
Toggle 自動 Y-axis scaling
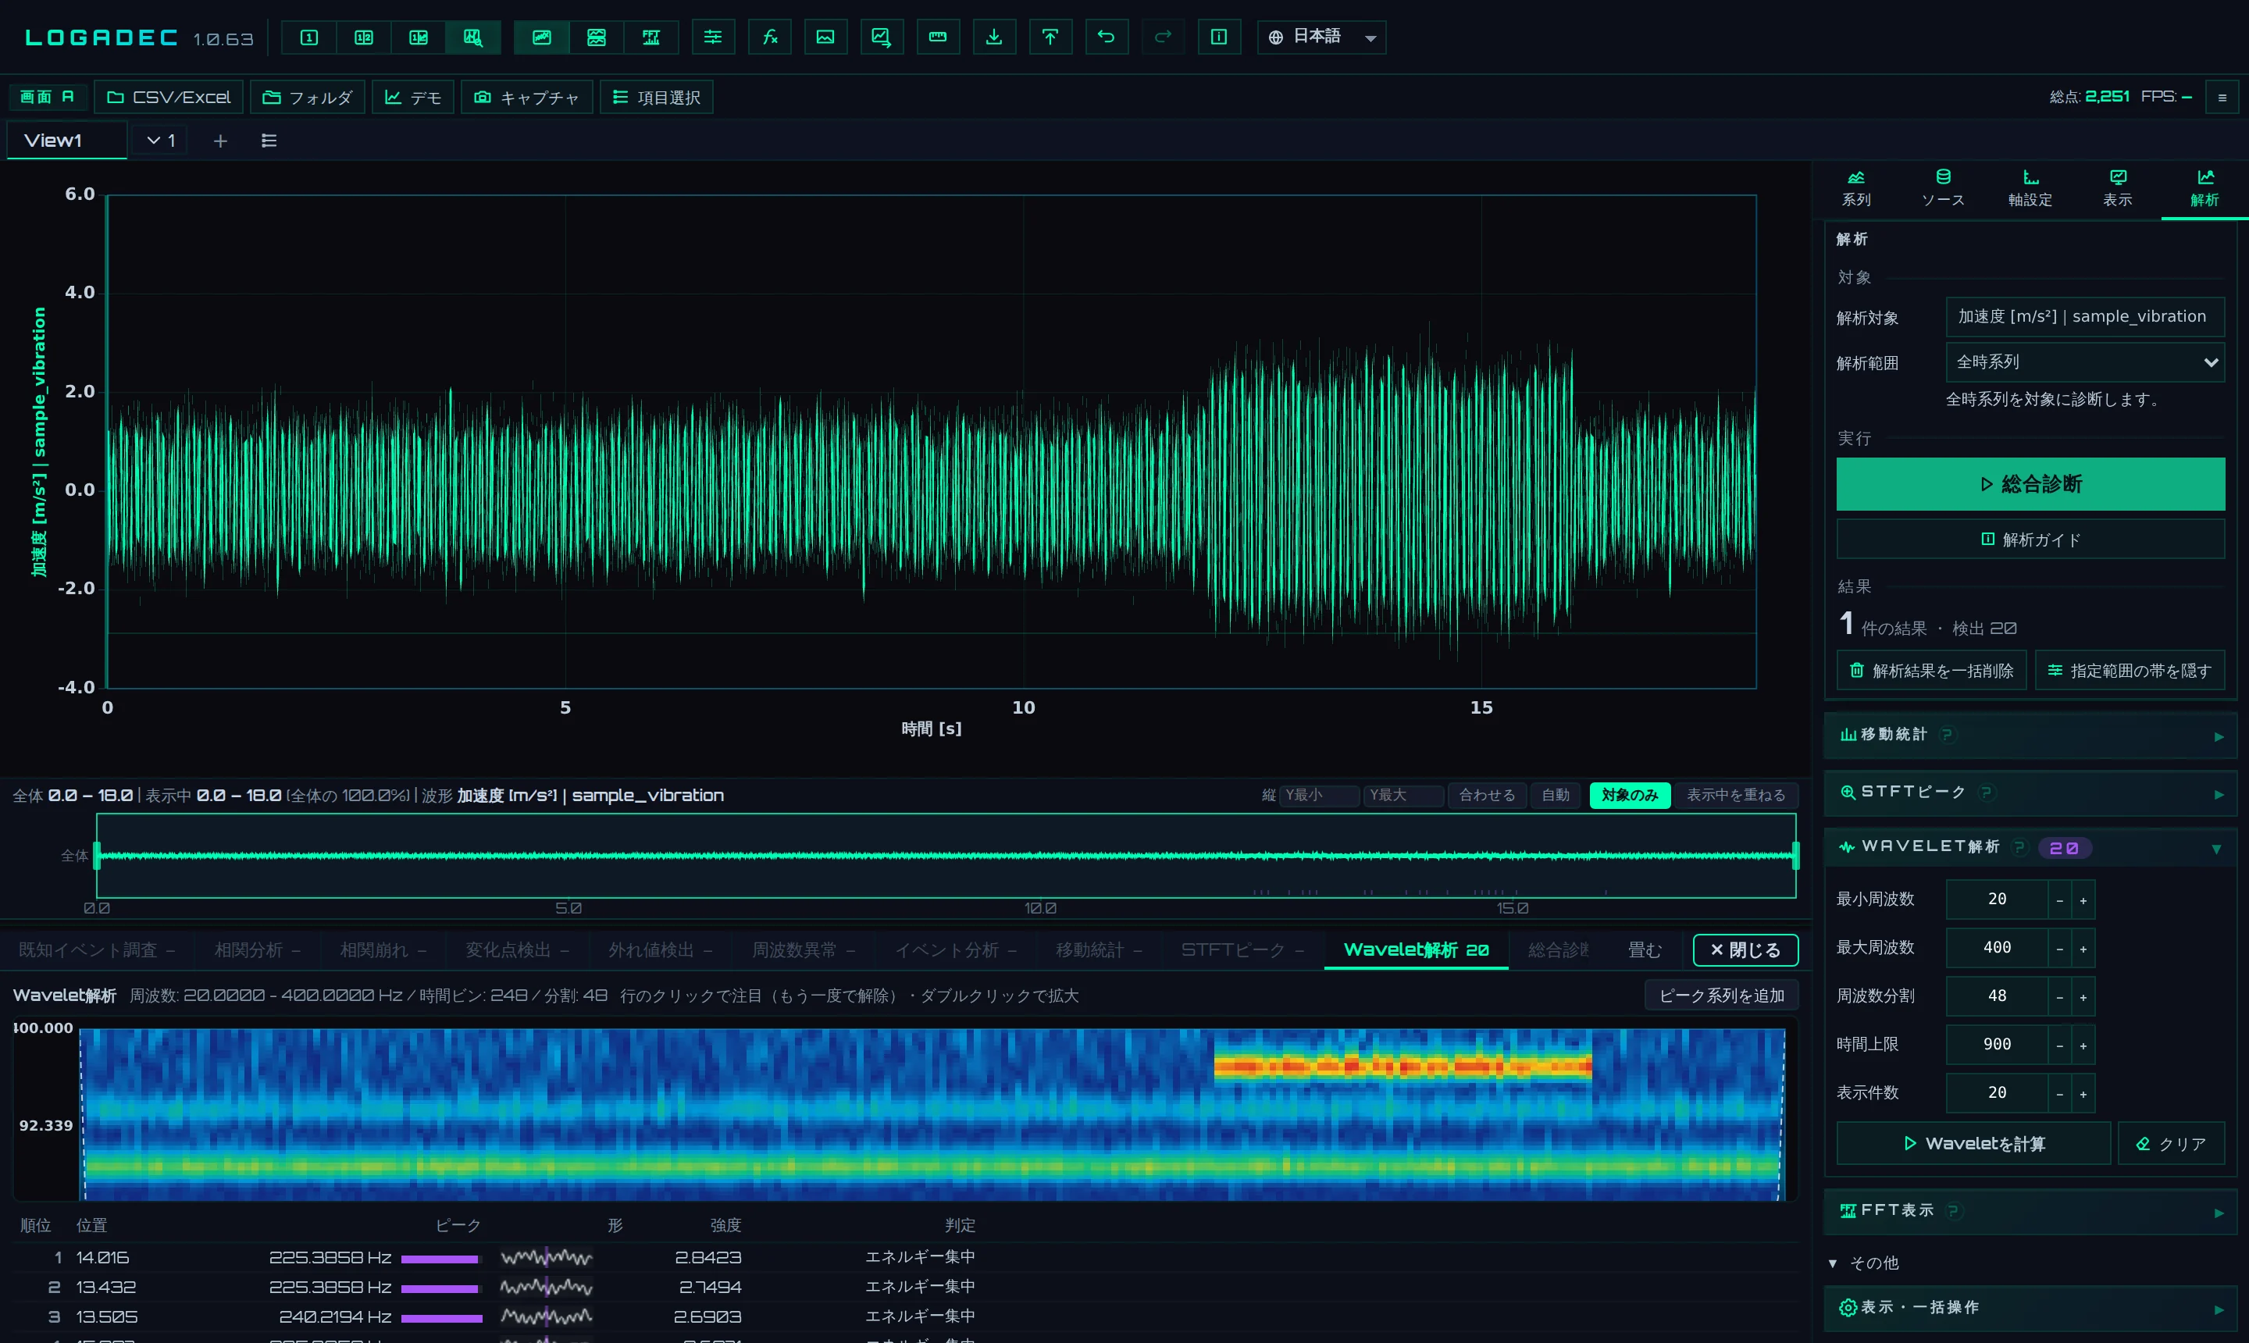coord(1555,796)
